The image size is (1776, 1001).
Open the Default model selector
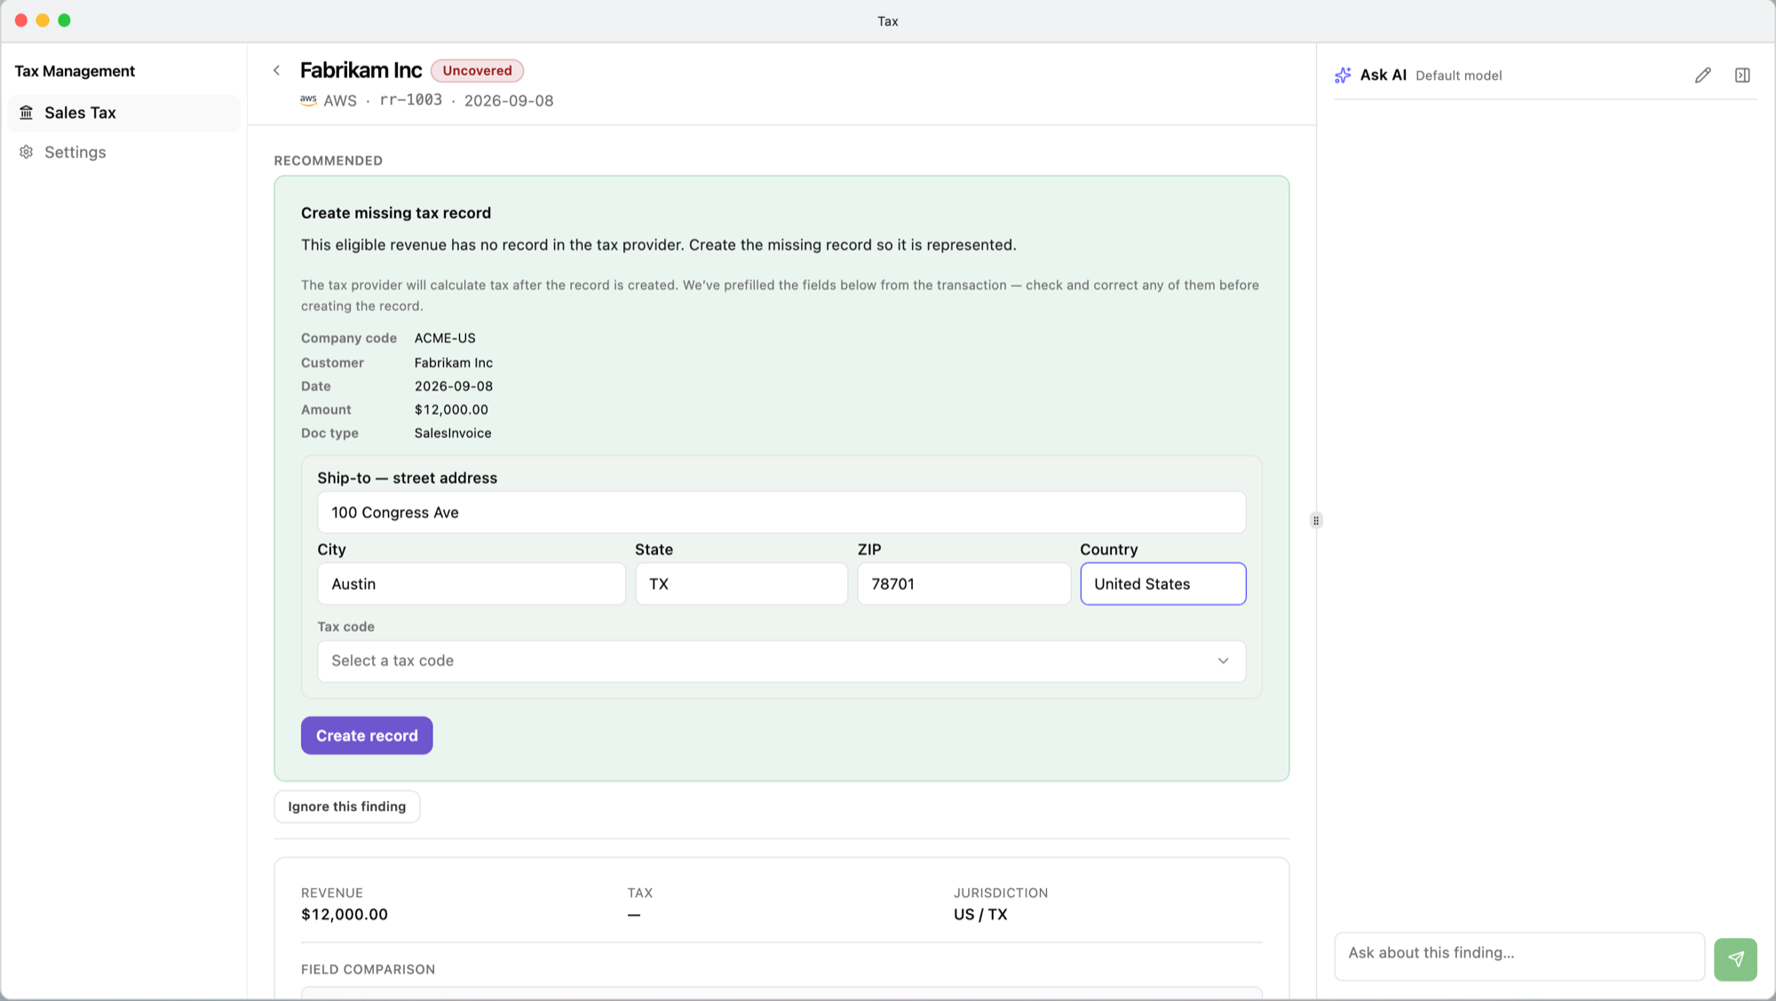click(x=1458, y=75)
